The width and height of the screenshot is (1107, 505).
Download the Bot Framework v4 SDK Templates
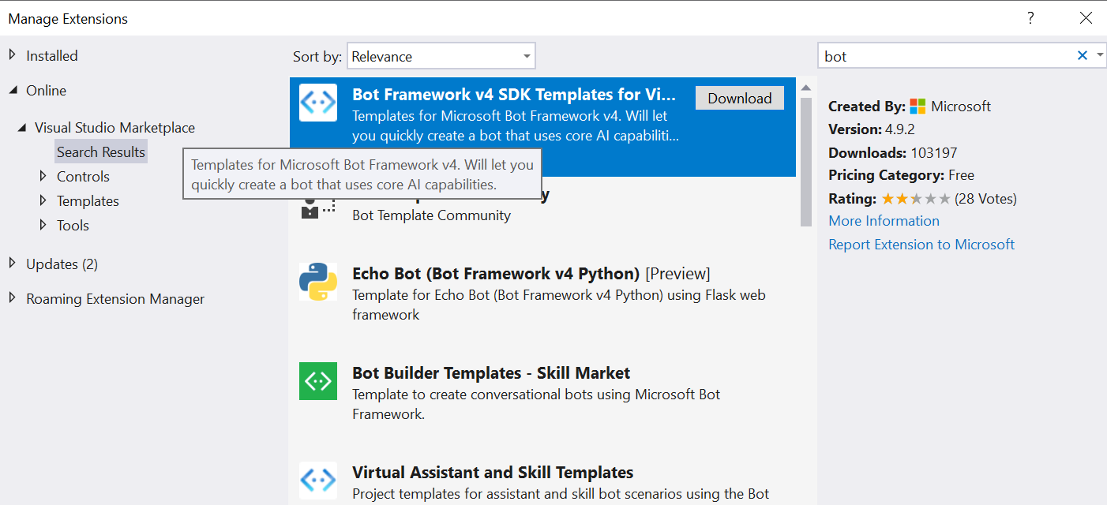tap(739, 98)
